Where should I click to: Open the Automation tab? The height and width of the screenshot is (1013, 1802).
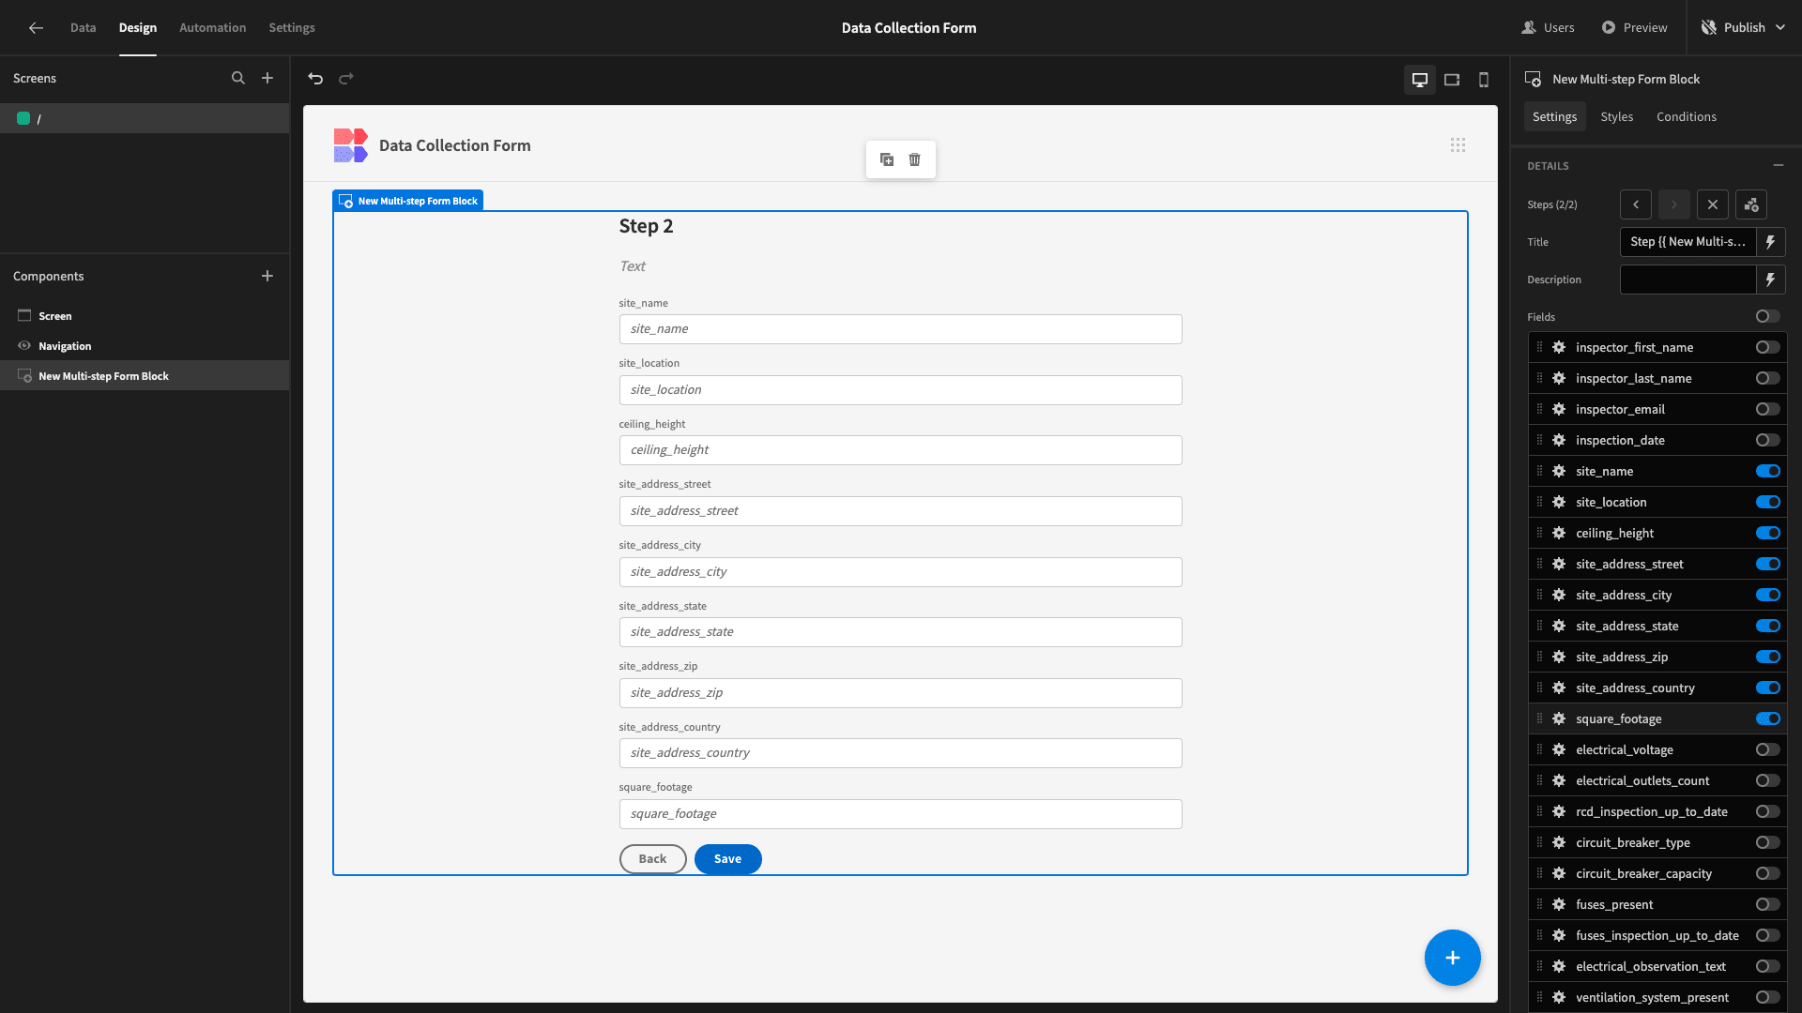[x=213, y=28]
